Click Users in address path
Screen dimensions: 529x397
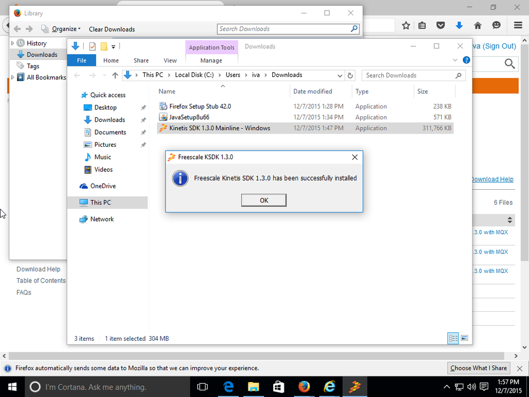233,75
